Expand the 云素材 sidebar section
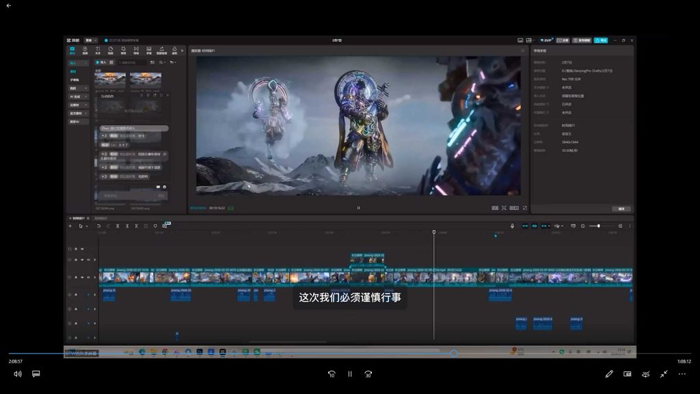700x394 pixels. (78, 105)
